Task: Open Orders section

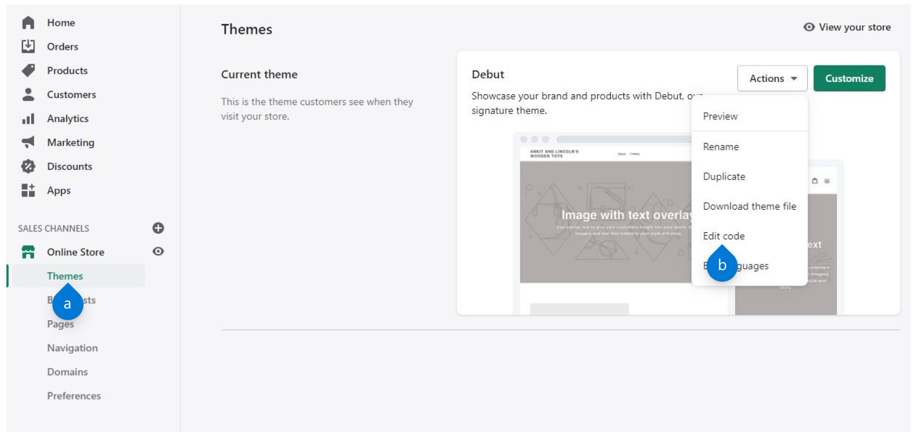Action: pyautogui.click(x=63, y=46)
